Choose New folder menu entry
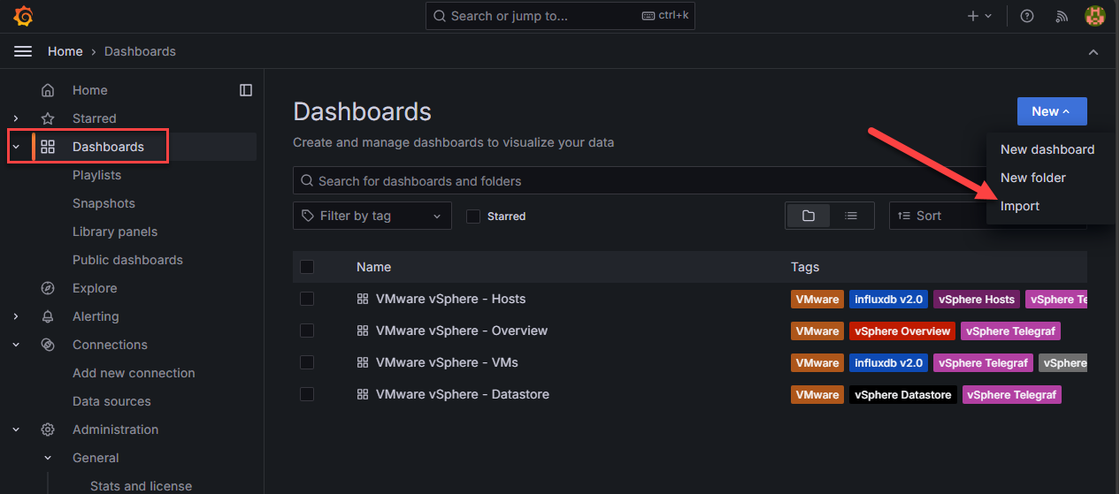Viewport: 1120px width, 494px height. (1032, 178)
